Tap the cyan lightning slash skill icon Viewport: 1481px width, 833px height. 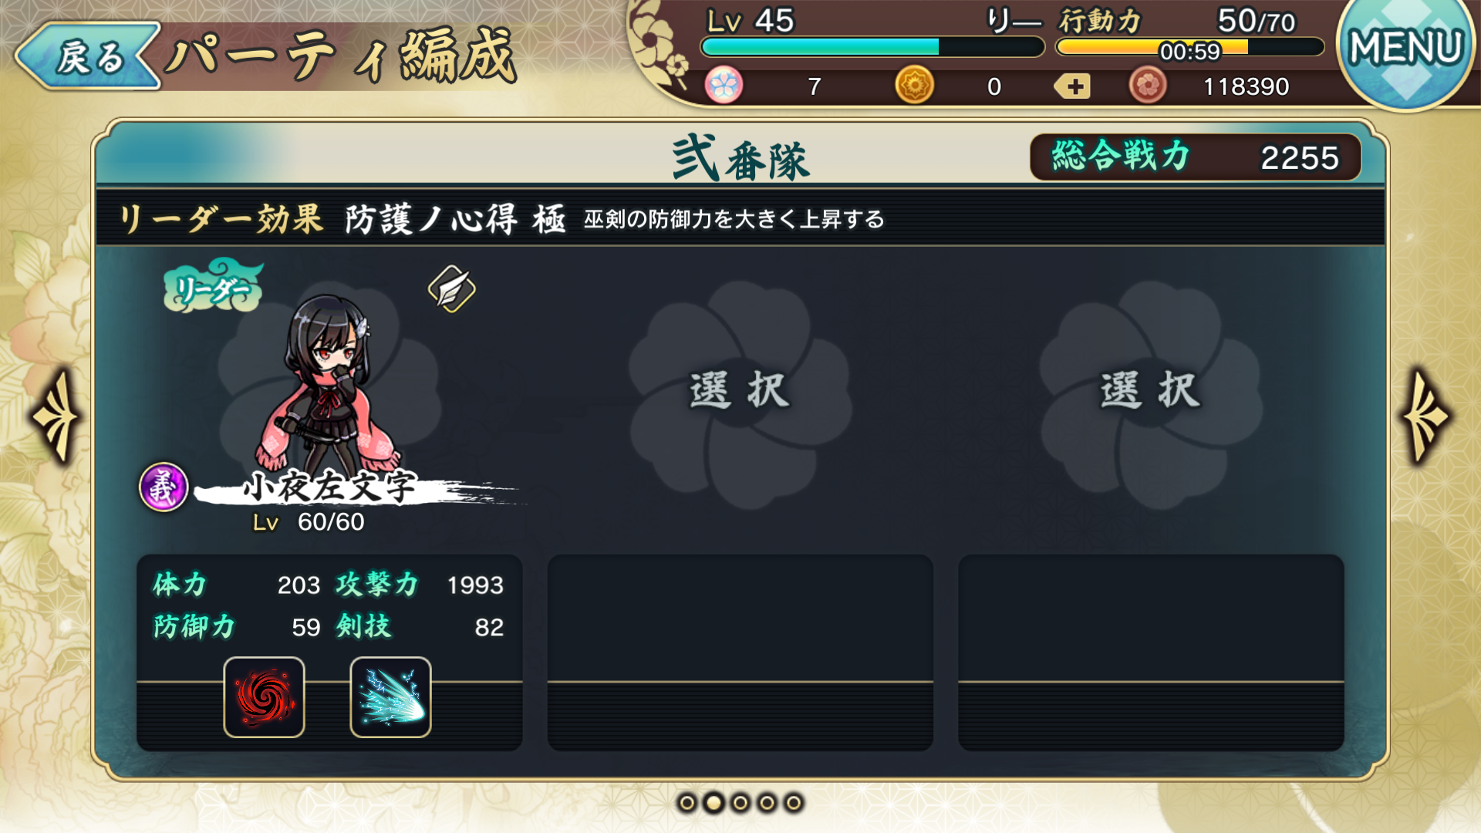(390, 697)
